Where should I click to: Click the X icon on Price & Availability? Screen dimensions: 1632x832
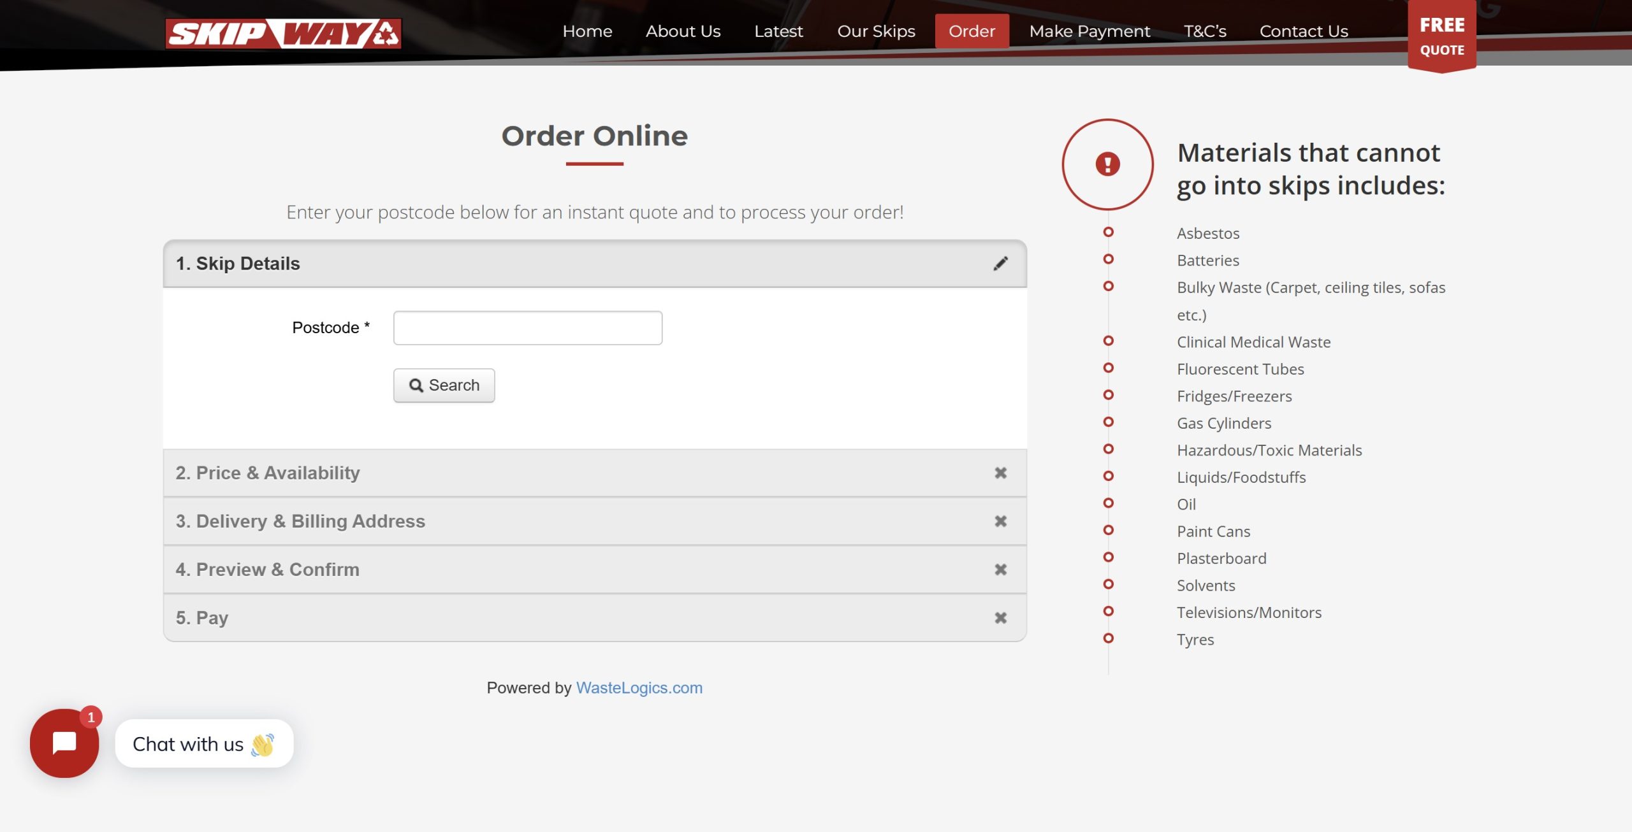(1000, 473)
